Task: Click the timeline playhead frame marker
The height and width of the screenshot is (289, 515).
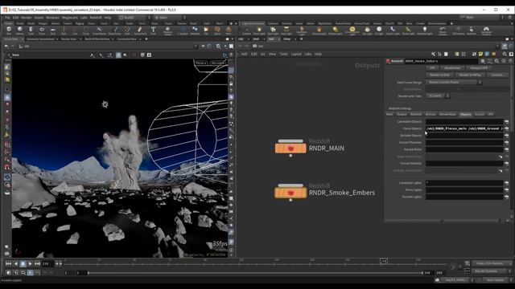Action: [383, 261]
